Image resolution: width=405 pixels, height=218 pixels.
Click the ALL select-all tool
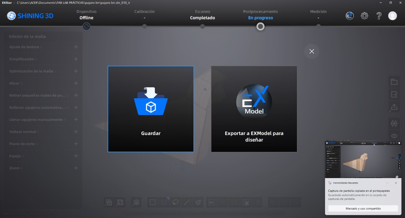(212, 202)
